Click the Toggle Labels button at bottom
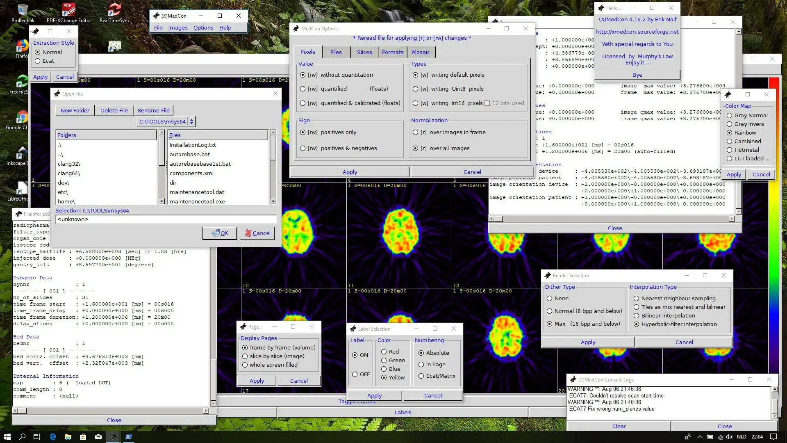Screen dimensions: 787x443 tap(403, 412)
